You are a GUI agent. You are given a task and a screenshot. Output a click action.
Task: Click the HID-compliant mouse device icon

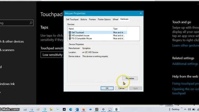(70, 35)
